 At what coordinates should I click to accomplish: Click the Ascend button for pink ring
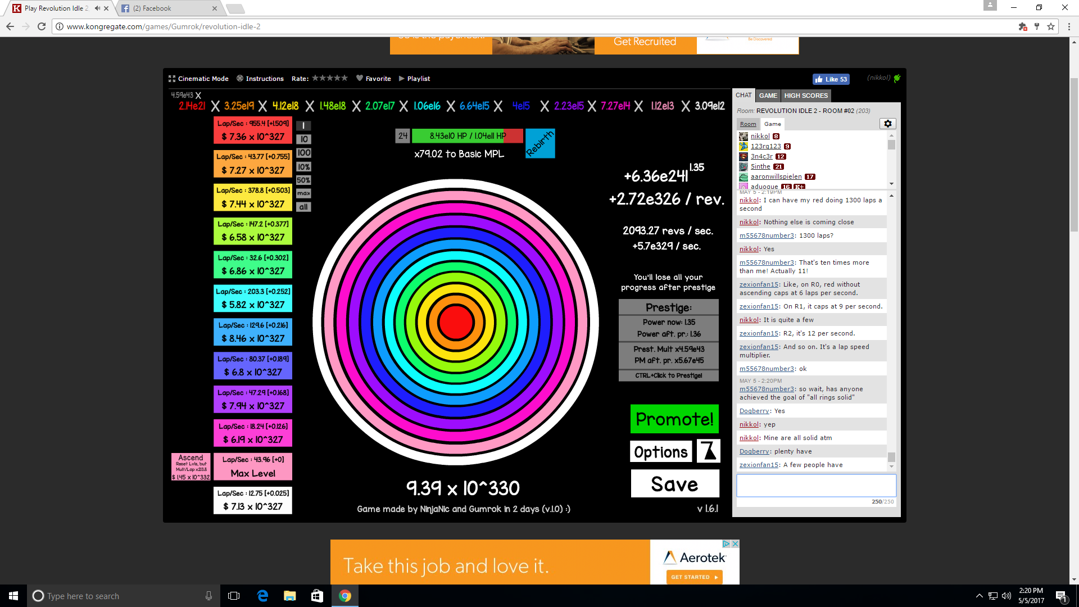pos(191,467)
